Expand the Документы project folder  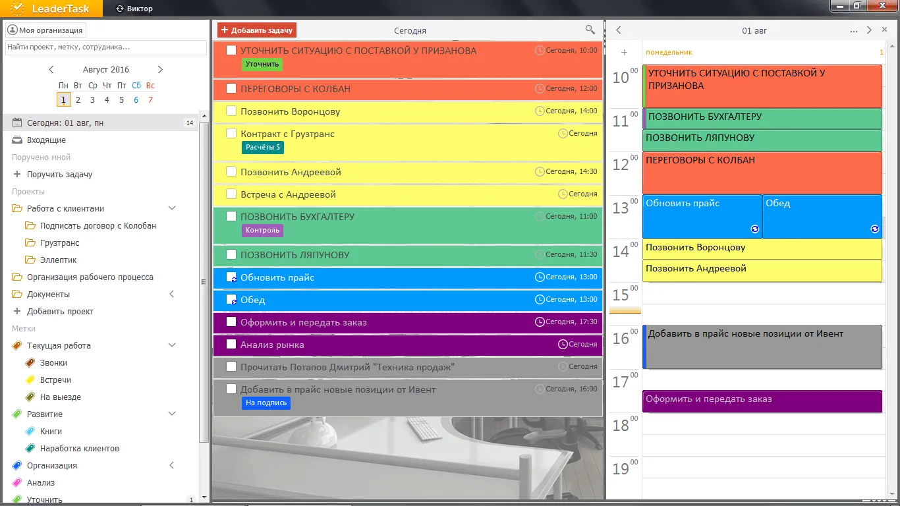(172, 295)
